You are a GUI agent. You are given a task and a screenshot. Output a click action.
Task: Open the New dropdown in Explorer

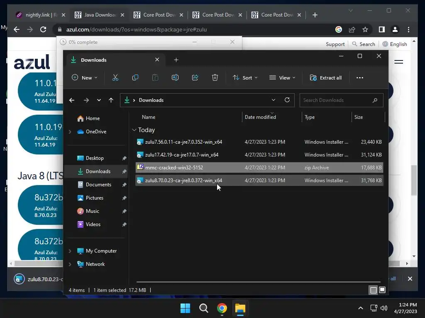point(84,77)
